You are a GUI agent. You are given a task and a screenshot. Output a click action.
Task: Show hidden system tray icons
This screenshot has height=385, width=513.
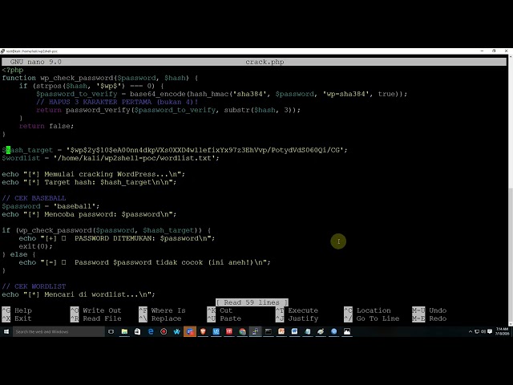[471, 331]
